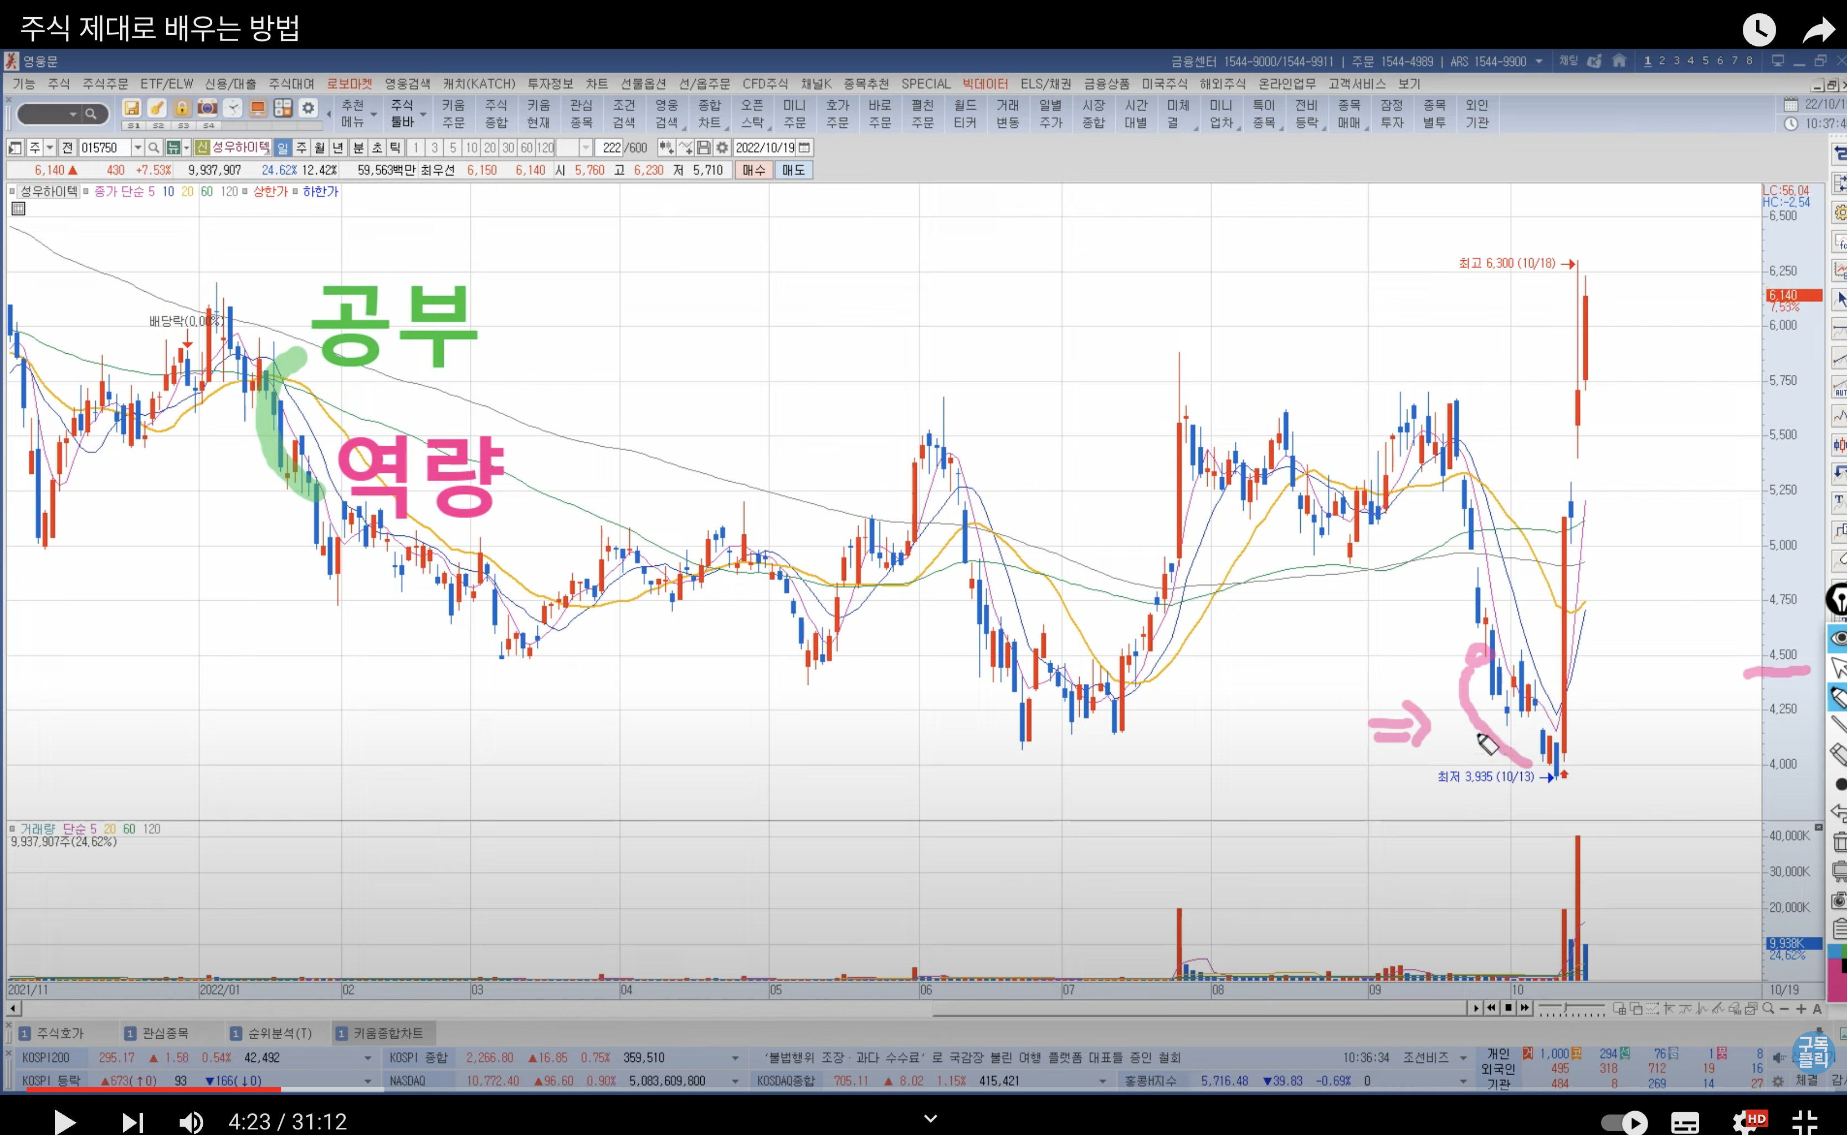Click the blue 매도 sell button

coord(793,171)
